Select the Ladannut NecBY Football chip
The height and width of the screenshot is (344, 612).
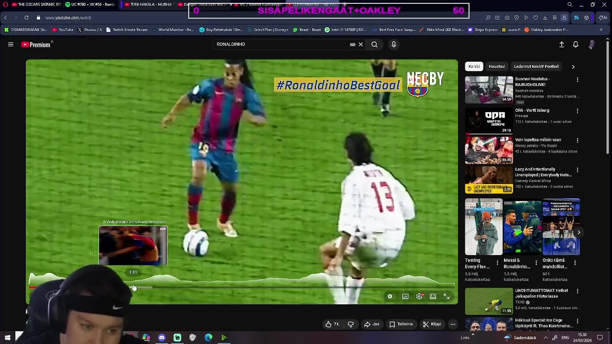click(536, 66)
